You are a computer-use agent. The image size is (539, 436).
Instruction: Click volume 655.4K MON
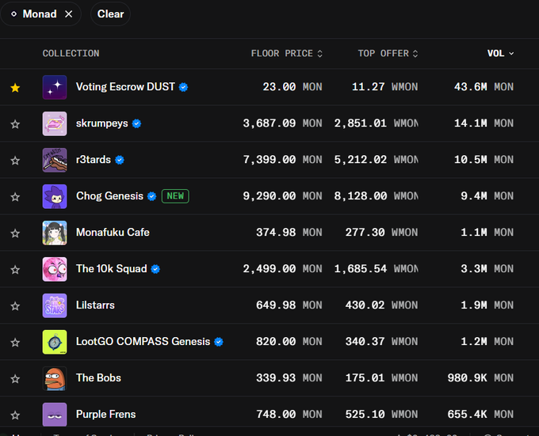click(480, 414)
